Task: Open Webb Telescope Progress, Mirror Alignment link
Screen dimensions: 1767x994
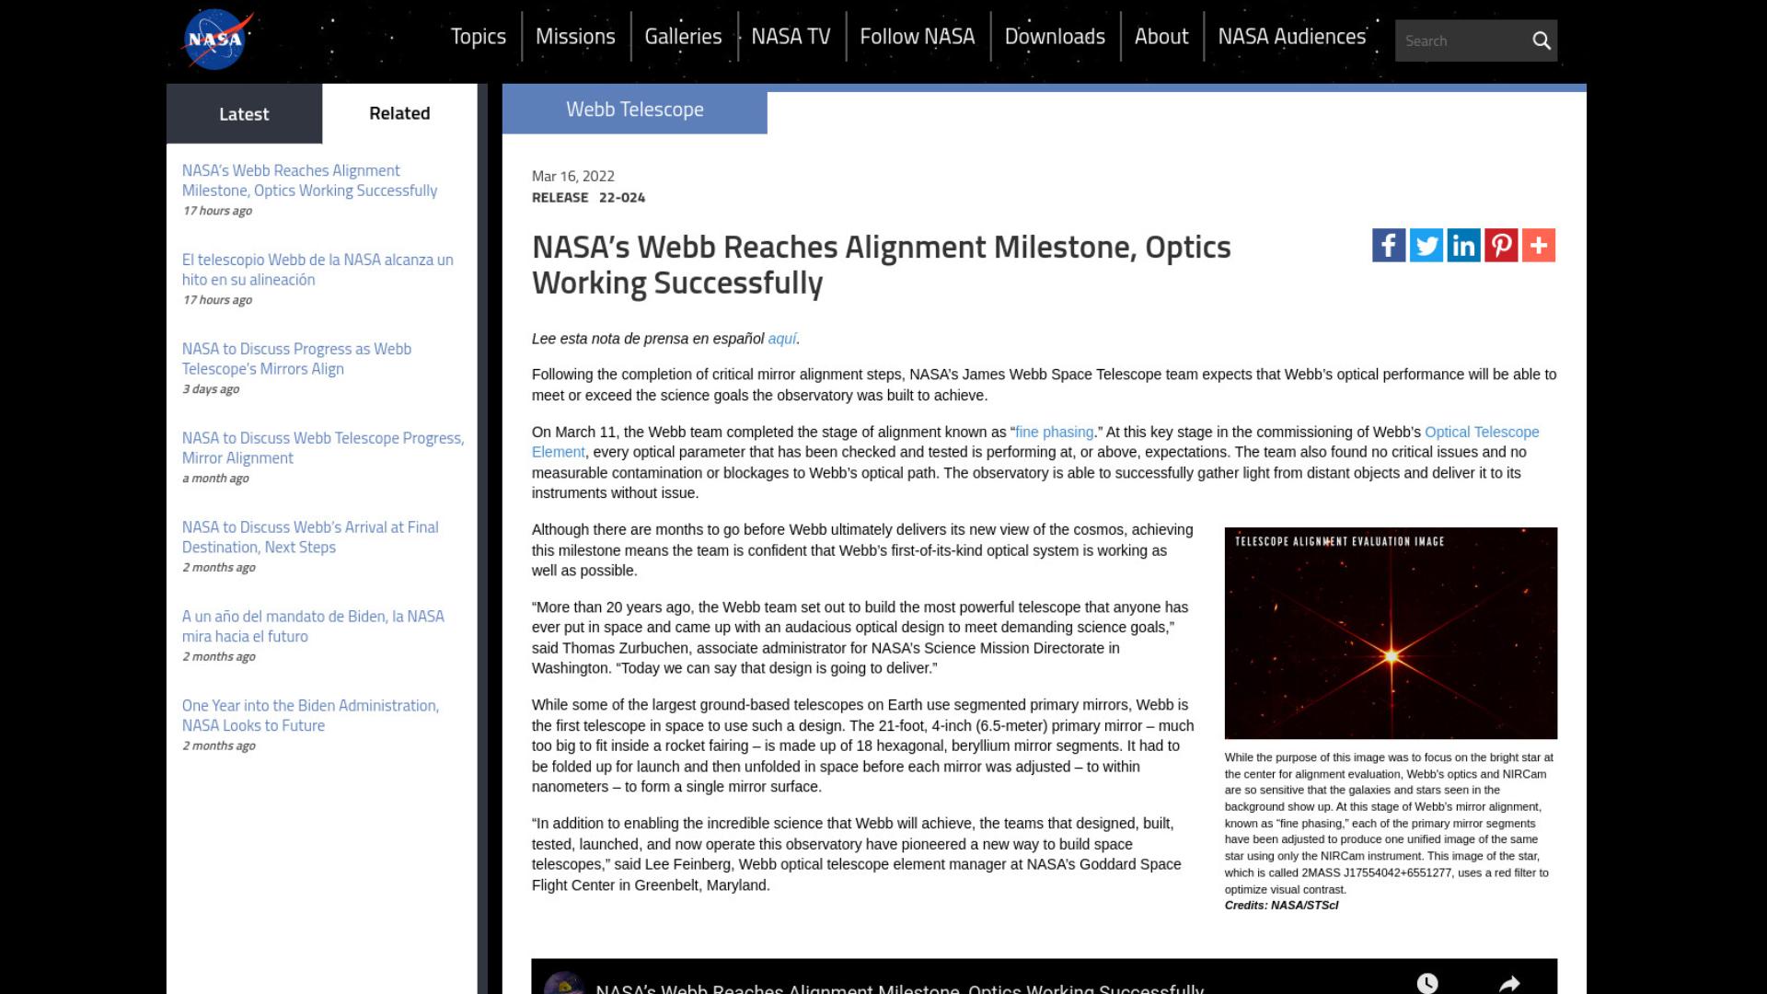Action: coord(322,448)
